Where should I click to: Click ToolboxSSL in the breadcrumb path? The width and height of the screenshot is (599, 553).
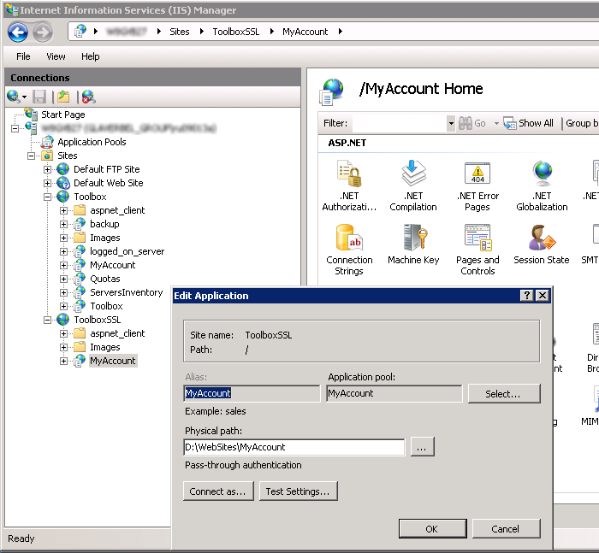[x=235, y=32]
